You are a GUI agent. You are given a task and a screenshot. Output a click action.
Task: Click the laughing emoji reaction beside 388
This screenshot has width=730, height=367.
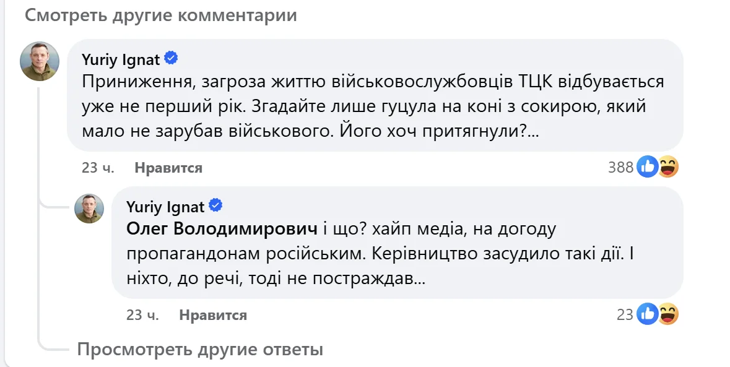pos(667,166)
